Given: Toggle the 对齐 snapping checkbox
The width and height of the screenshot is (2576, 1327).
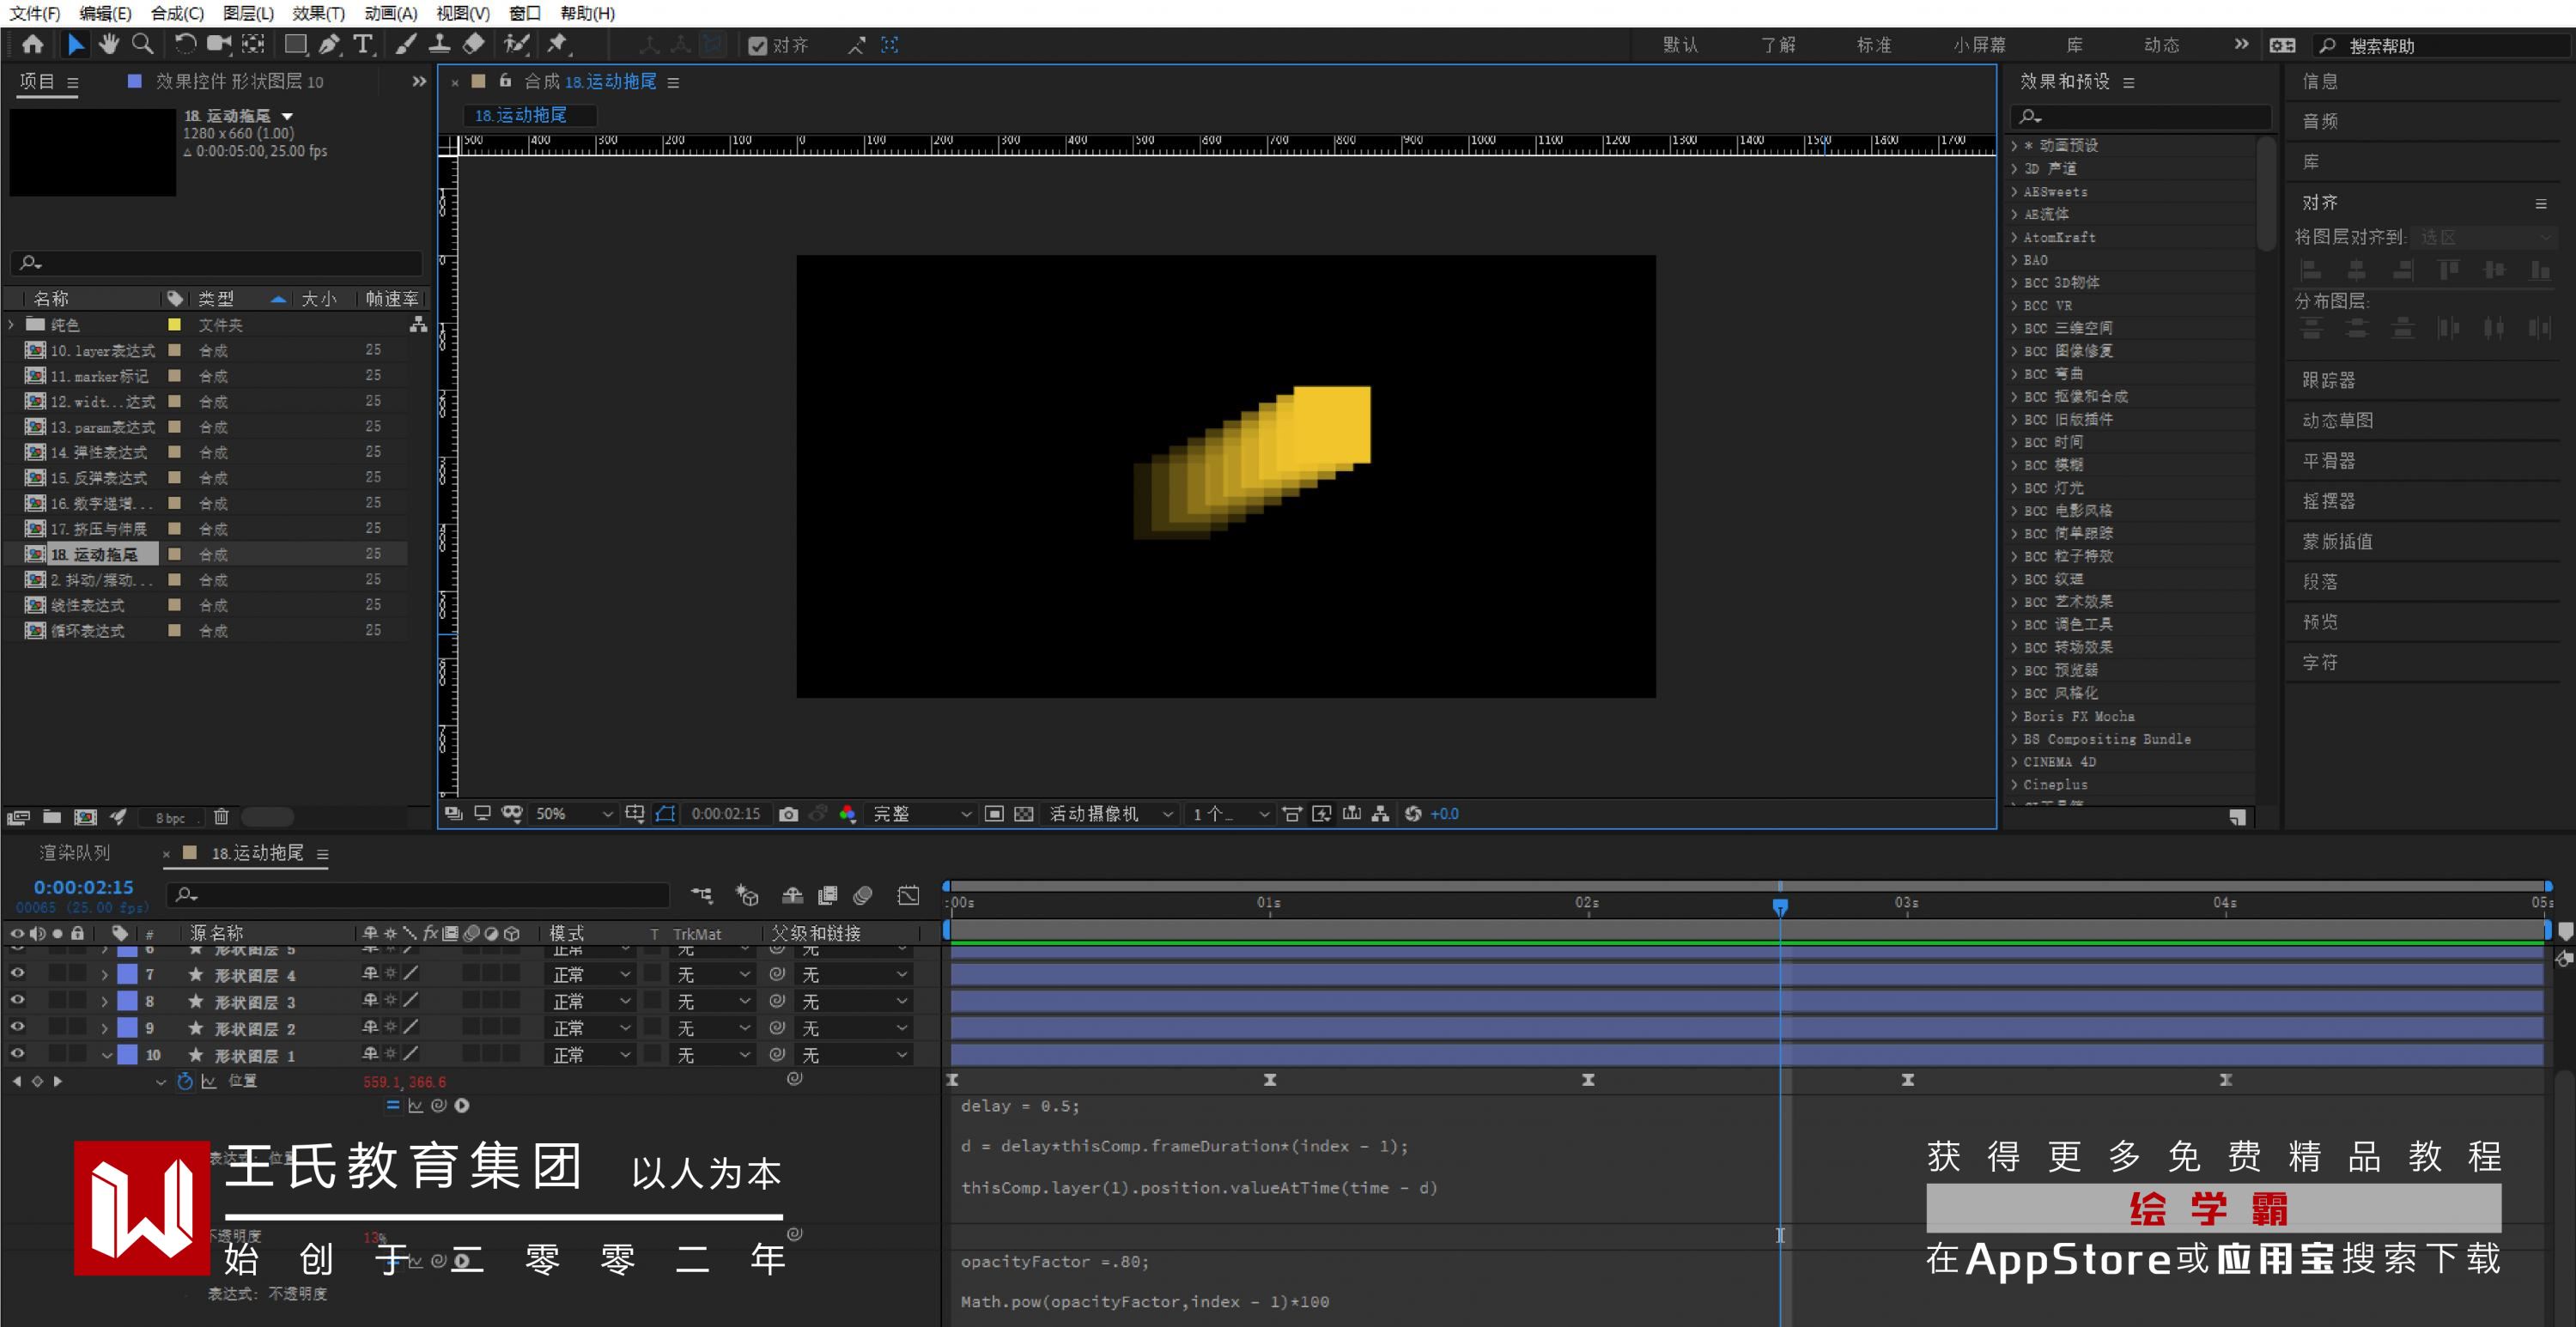Looking at the screenshot, I should coord(757,45).
